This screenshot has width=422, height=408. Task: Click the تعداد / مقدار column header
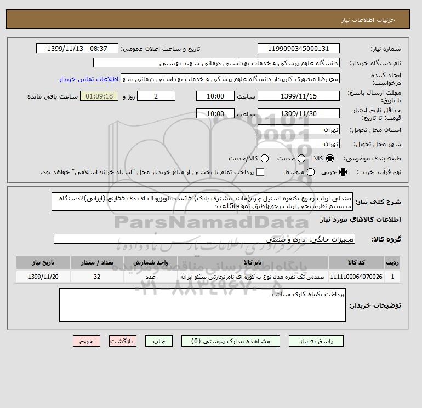pos(97,262)
